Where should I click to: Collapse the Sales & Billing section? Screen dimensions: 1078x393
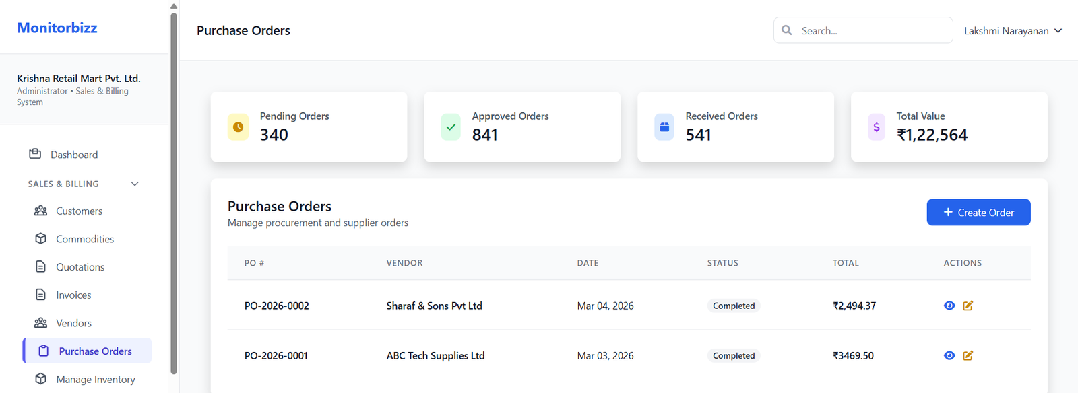pos(135,184)
